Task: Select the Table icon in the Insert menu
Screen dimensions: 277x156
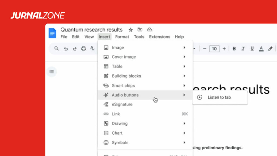Action: tap(106, 66)
